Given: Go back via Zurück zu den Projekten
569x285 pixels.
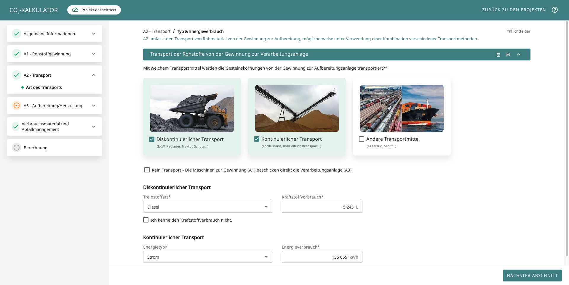Looking at the screenshot, I should click(x=514, y=10).
